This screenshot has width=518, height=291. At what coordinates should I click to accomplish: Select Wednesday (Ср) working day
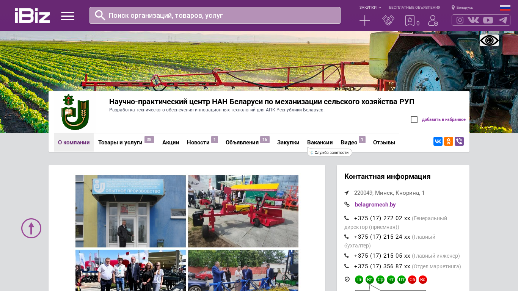point(380,280)
